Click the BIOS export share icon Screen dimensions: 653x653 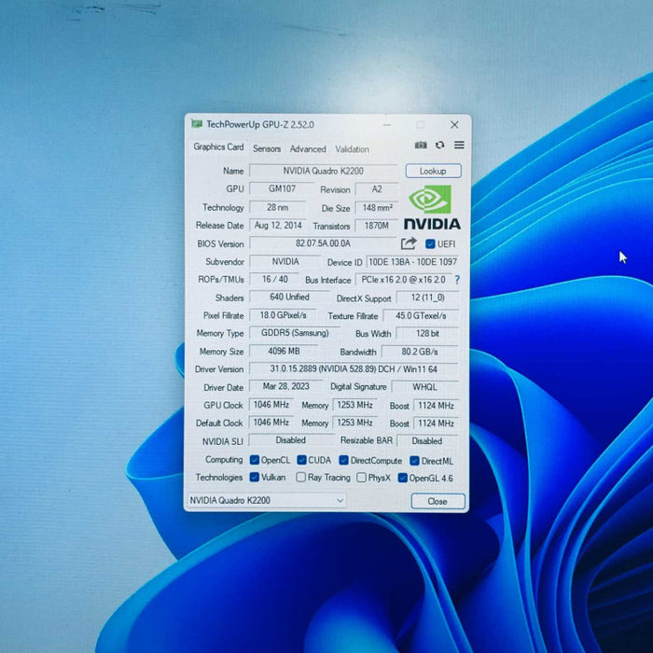409,243
